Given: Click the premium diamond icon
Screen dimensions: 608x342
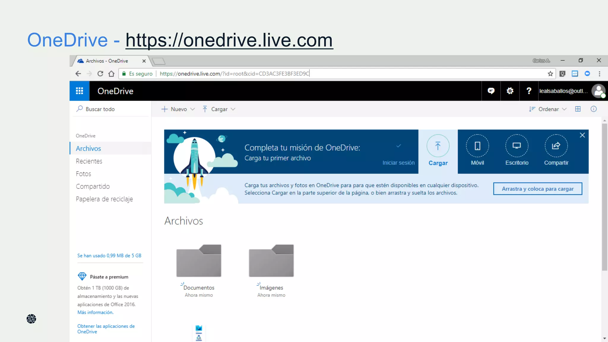Looking at the screenshot, I should (x=82, y=276).
